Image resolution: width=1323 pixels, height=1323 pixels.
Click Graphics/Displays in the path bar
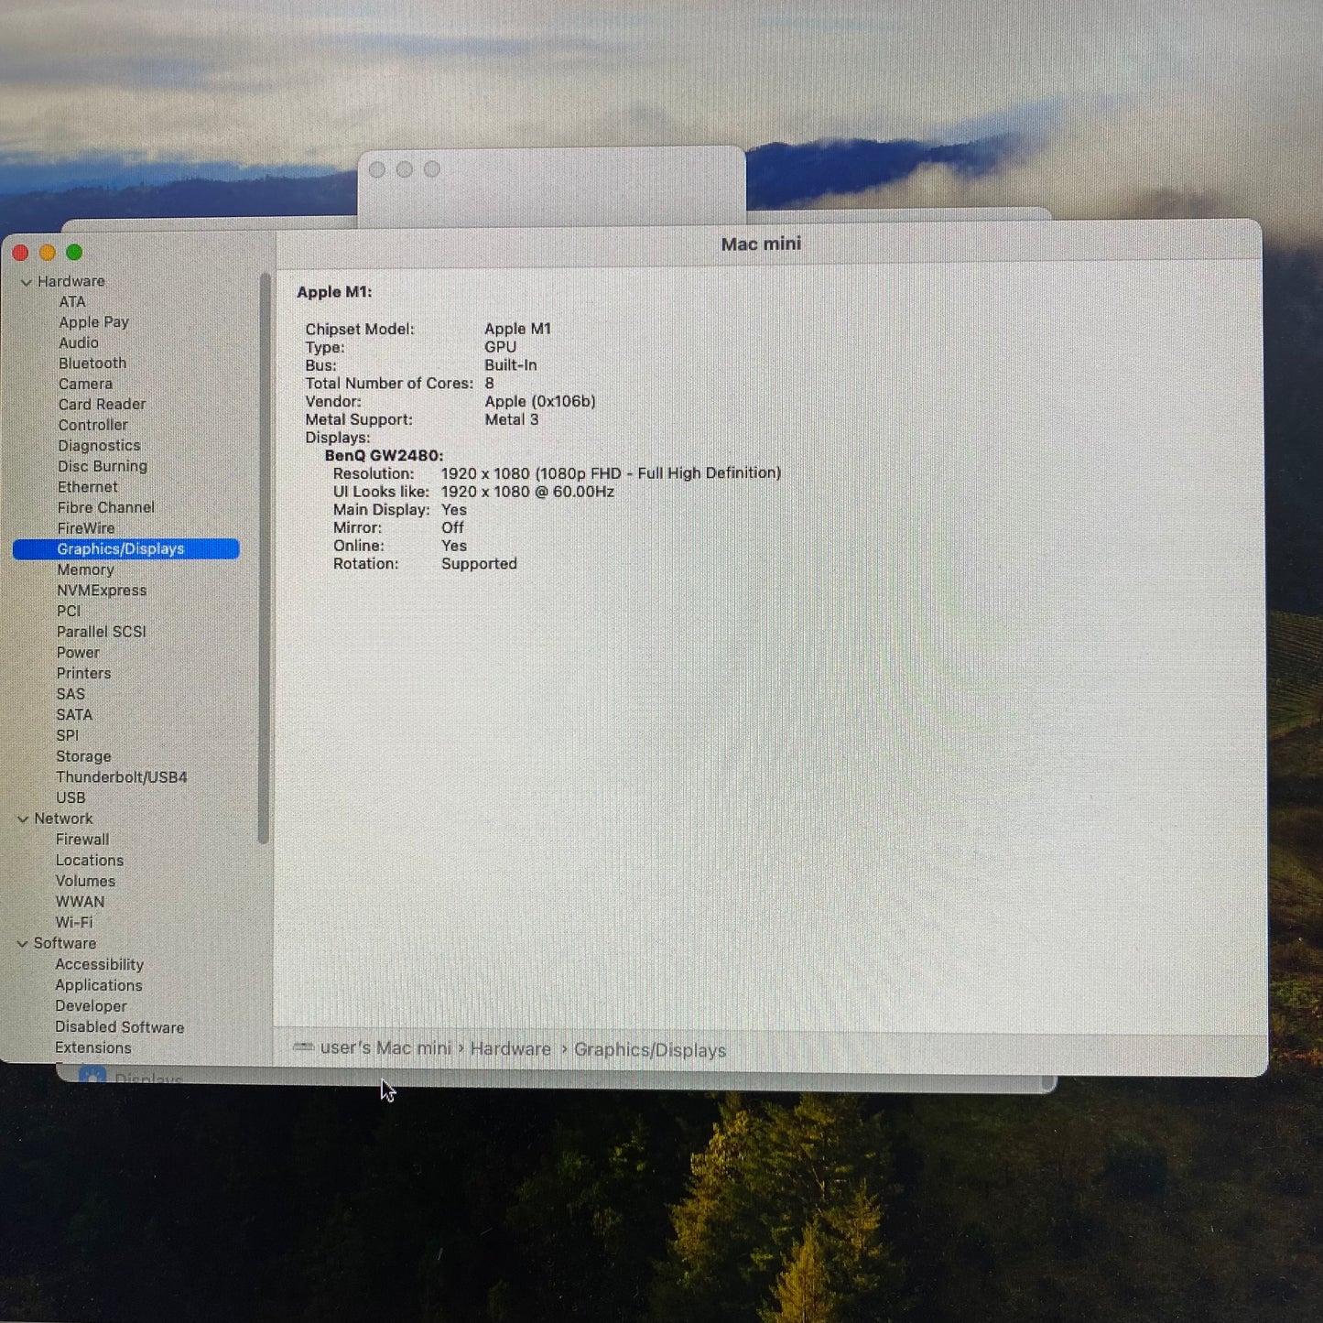pos(650,1051)
